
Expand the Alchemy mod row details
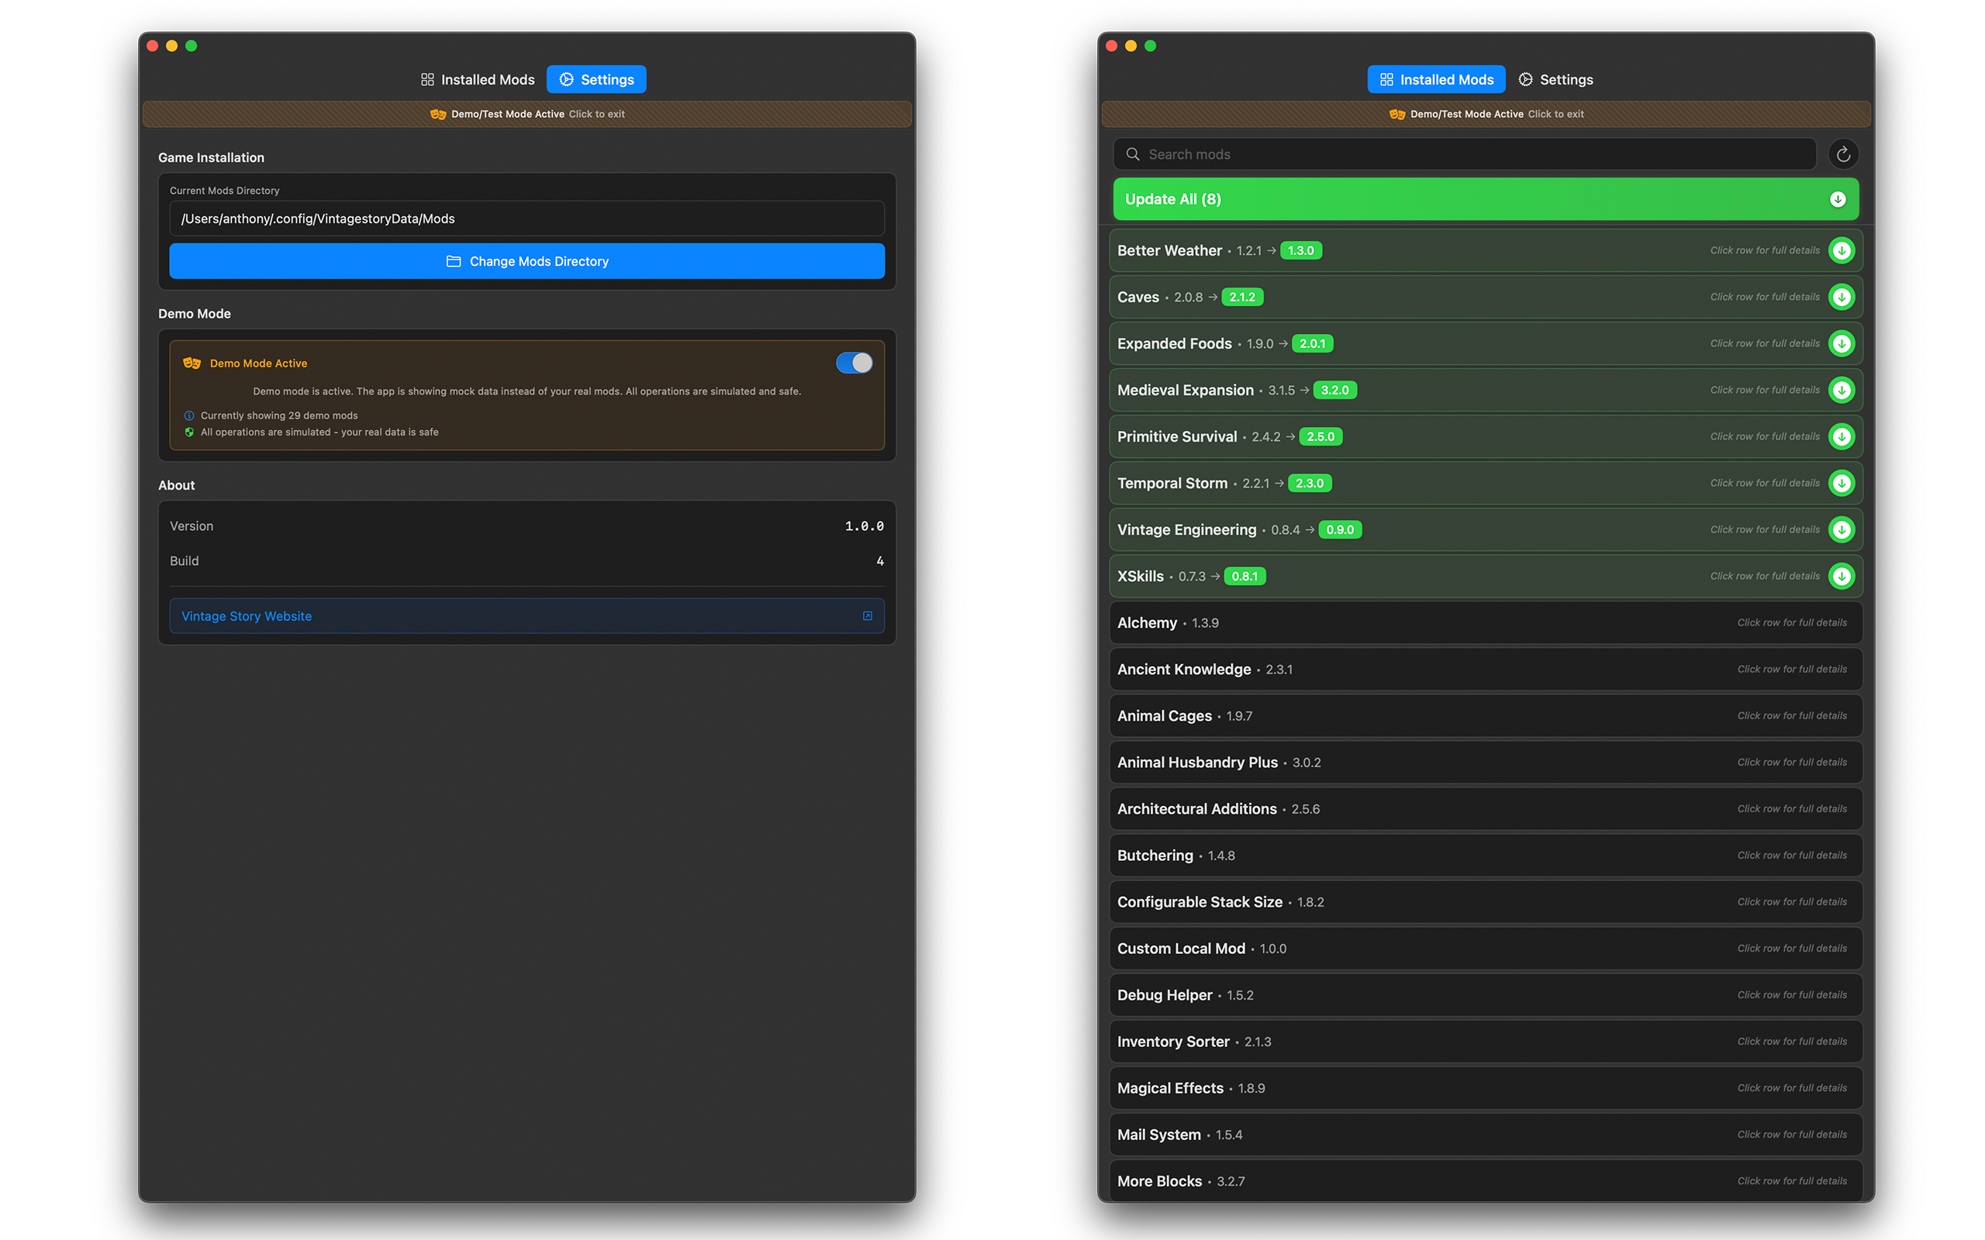point(1485,623)
